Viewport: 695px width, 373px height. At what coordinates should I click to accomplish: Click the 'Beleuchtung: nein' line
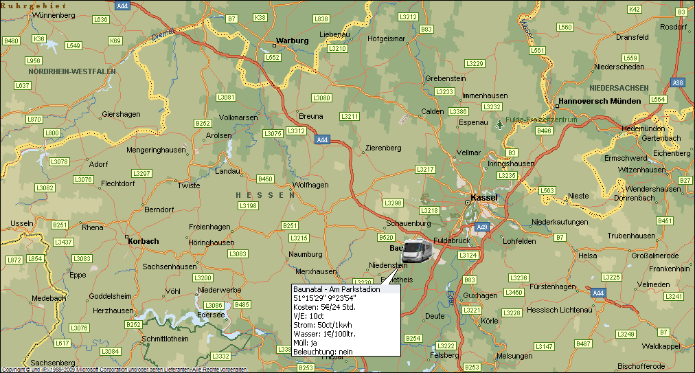(x=323, y=352)
